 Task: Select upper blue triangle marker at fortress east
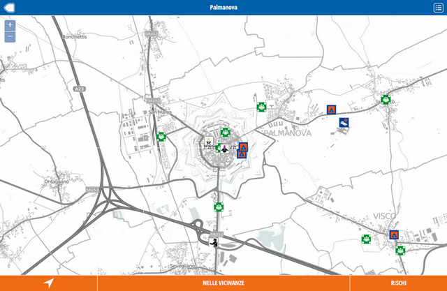(x=244, y=147)
